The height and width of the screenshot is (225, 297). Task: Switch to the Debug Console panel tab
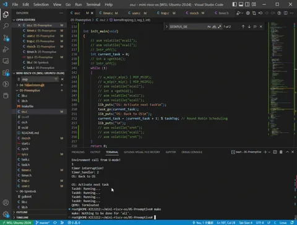pyautogui.click(x=192, y=152)
